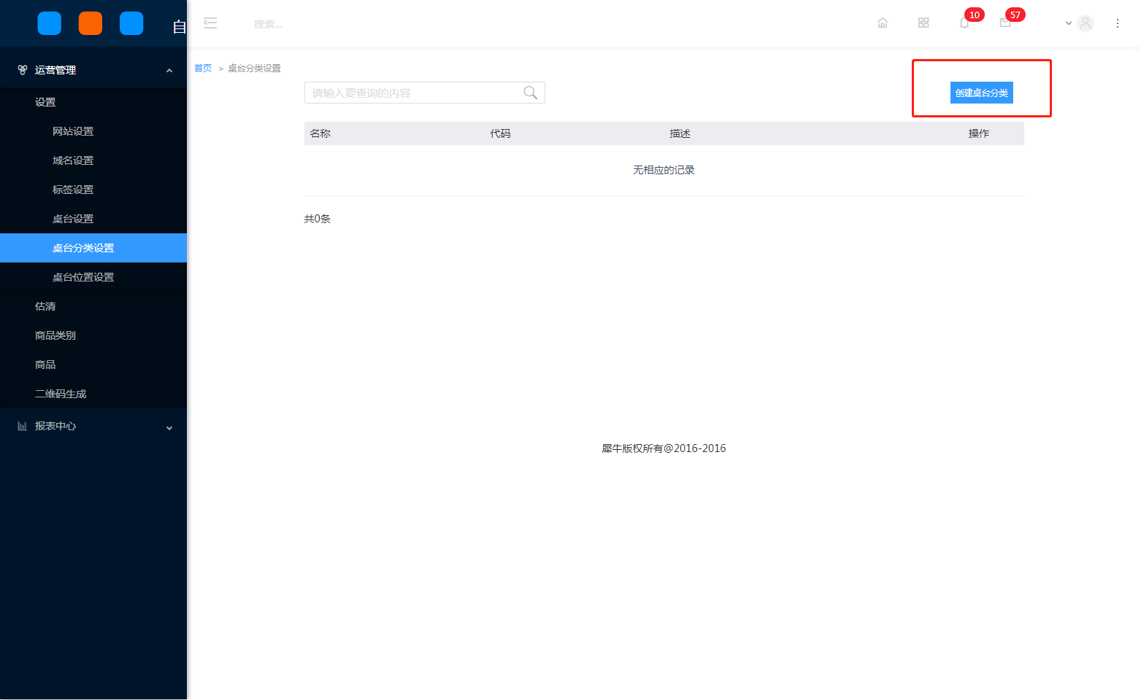Open the vertical three-dot more menu
This screenshot has height=700, width=1141.
pyautogui.click(x=1118, y=23)
